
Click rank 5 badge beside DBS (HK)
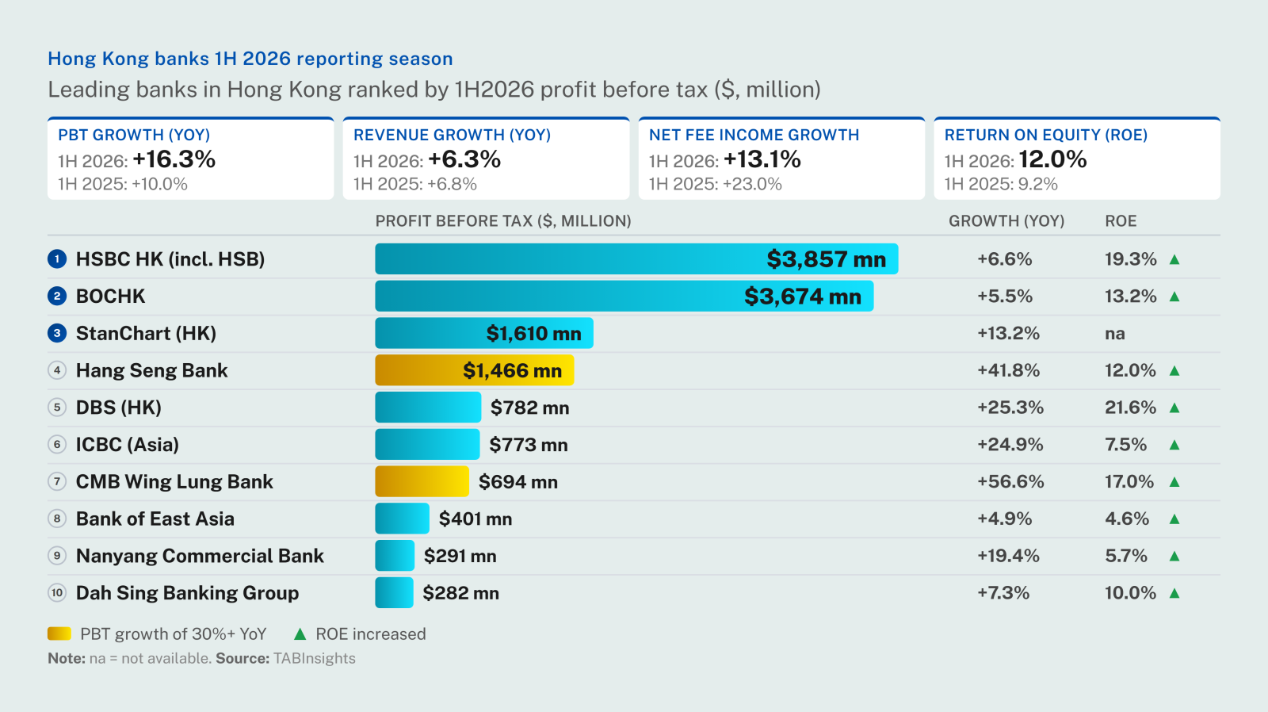[57, 408]
